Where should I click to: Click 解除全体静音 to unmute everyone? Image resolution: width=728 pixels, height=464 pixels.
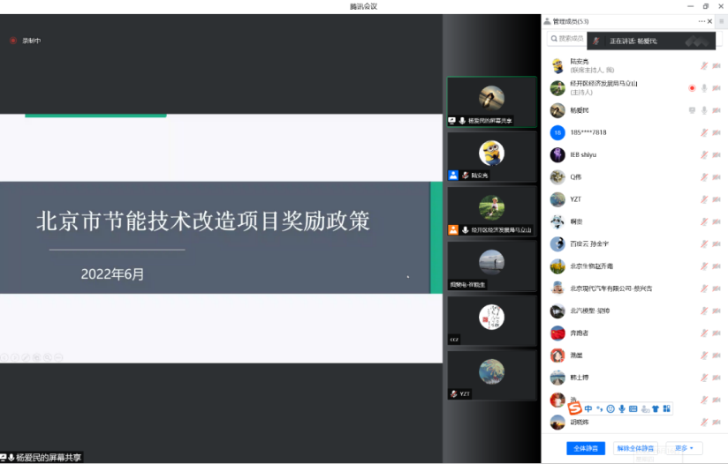click(x=635, y=448)
